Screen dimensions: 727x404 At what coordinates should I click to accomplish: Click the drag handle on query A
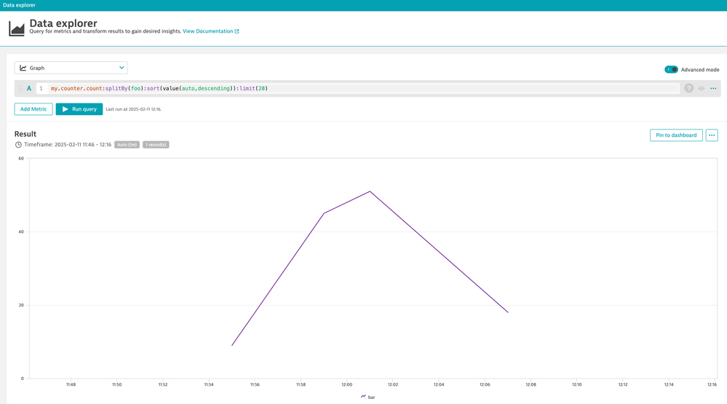(x=20, y=88)
